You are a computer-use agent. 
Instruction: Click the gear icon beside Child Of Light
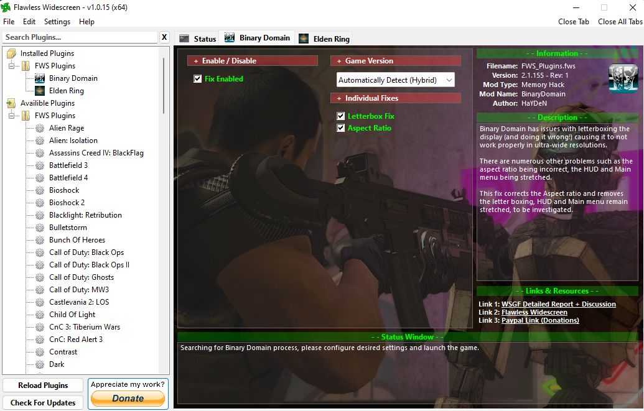[x=40, y=315]
